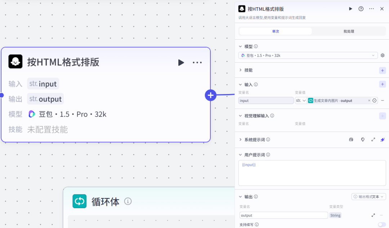Click the green 循环体 loop icon
Viewport: 389px width, 228px height.
tap(79, 201)
